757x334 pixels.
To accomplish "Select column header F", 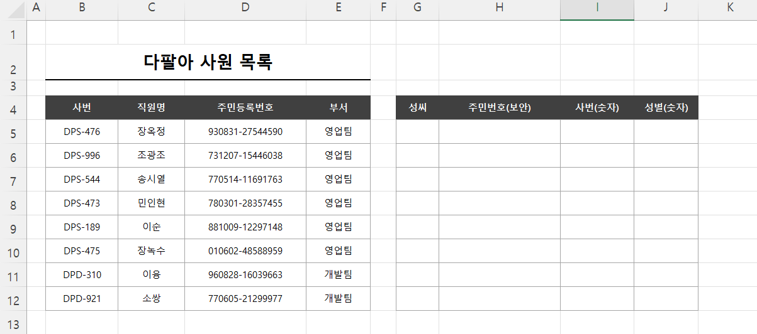I will pos(383,10).
